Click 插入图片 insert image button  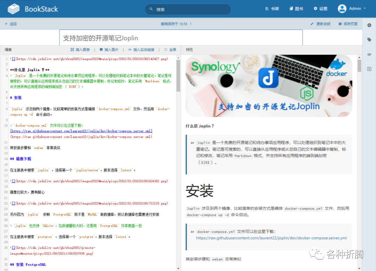pyautogui.click(x=109, y=50)
